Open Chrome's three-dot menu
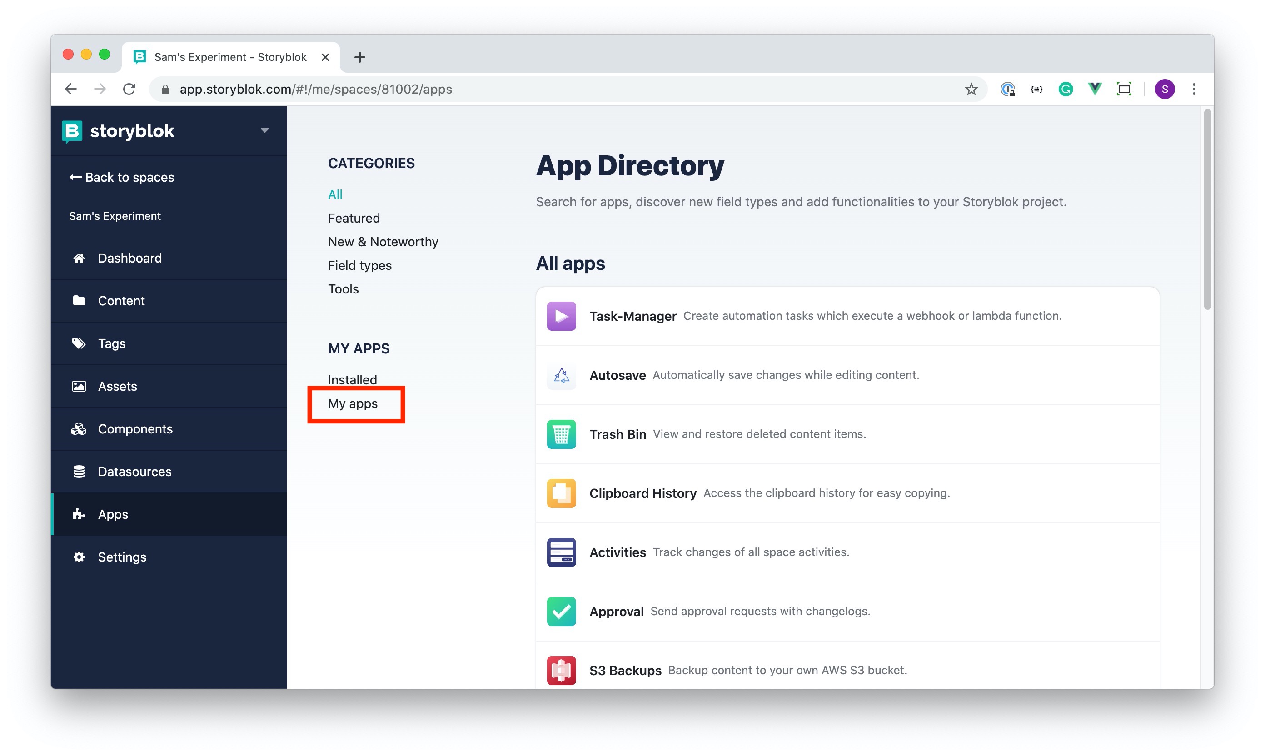This screenshot has height=756, width=1265. (1194, 89)
